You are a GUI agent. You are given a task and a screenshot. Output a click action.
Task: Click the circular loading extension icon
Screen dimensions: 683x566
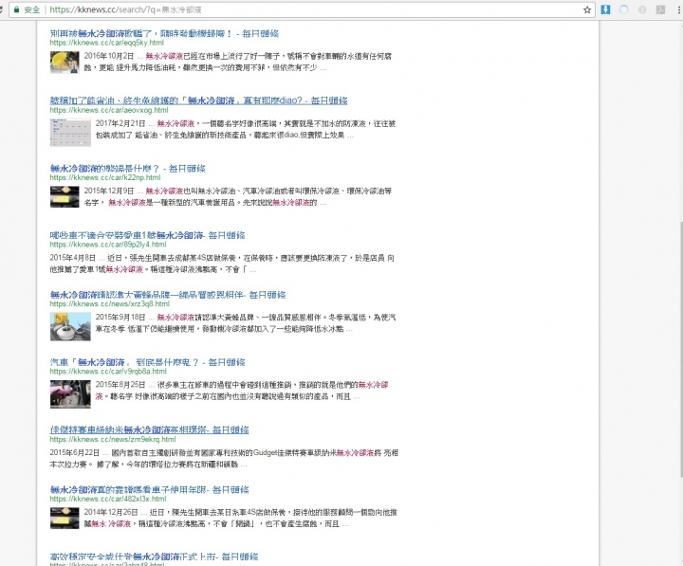click(x=624, y=9)
